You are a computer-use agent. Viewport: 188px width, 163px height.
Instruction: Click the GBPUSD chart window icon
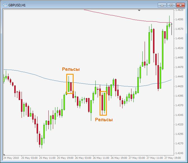(5, 5)
